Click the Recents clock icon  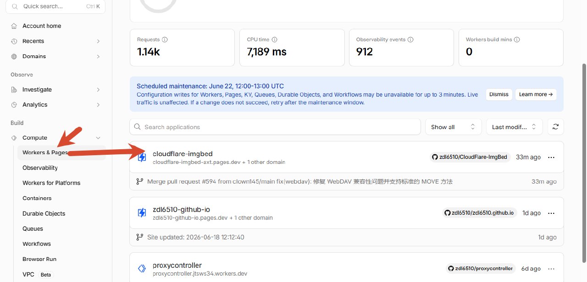click(x=14, y=41)
